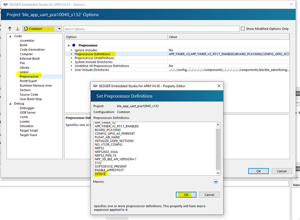This screenshot has height=220, width=300.
Task: Click BOARD_PCA10040 definition line
Action: tap(108, 130)
